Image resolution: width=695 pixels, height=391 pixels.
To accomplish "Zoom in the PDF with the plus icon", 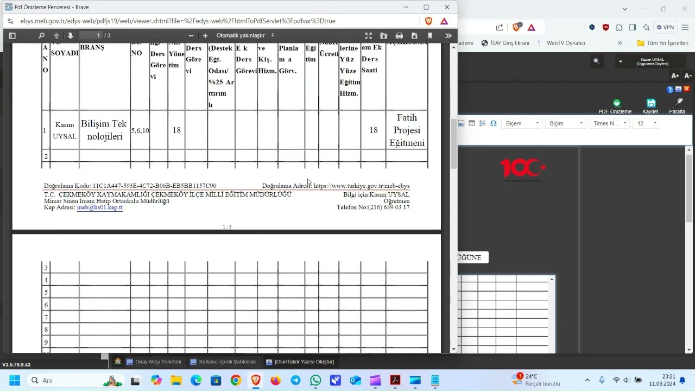I will tap(205, 36).
